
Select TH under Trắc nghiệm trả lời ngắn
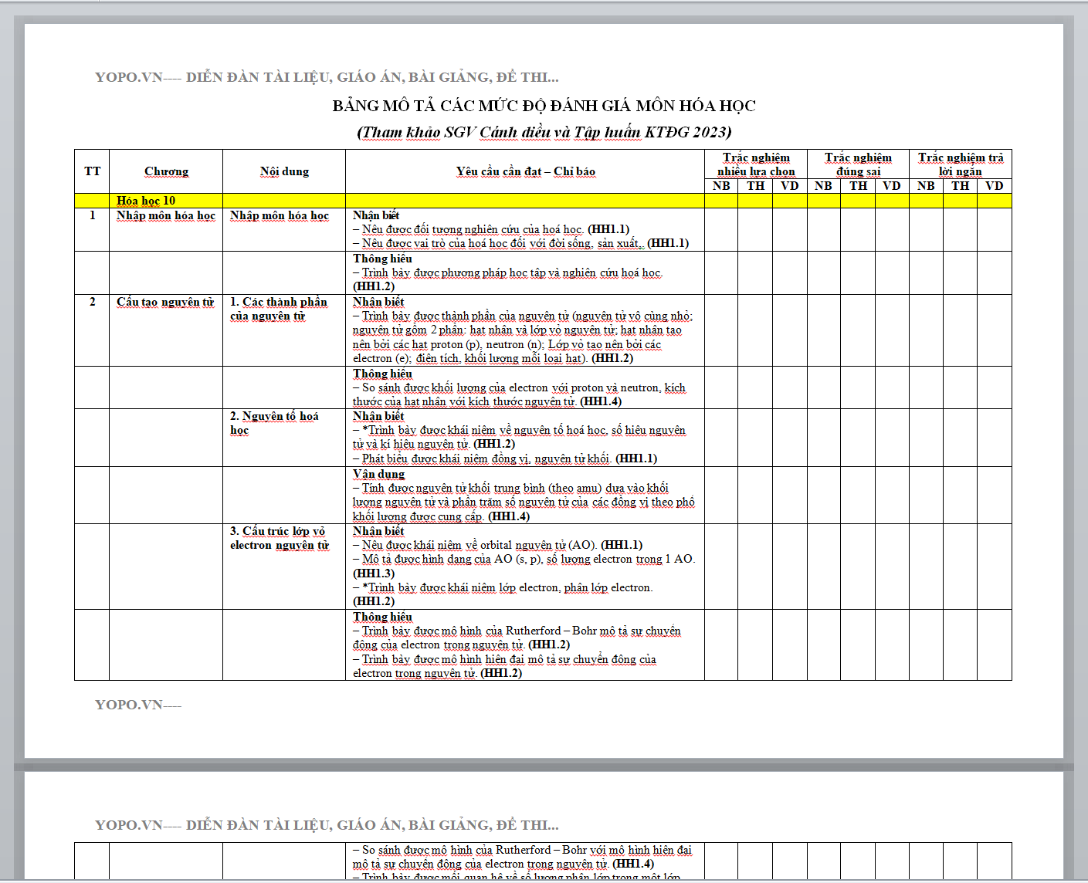click(960, 186)
